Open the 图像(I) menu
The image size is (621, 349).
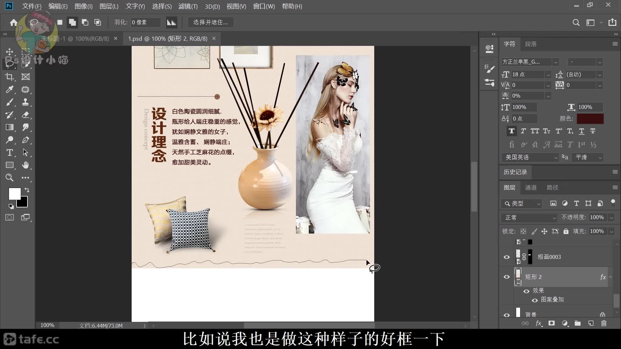[83, 6]
